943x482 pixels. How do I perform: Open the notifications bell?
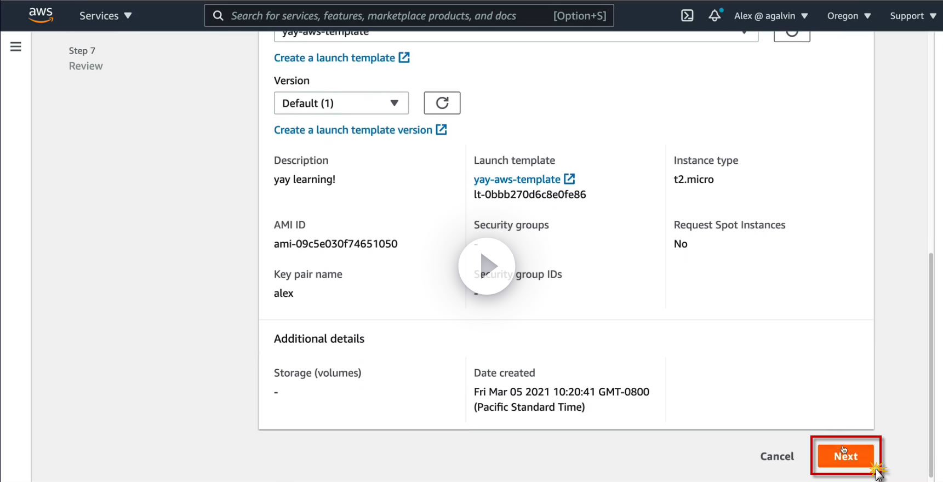pyautogui.click(x=715, y=16)
